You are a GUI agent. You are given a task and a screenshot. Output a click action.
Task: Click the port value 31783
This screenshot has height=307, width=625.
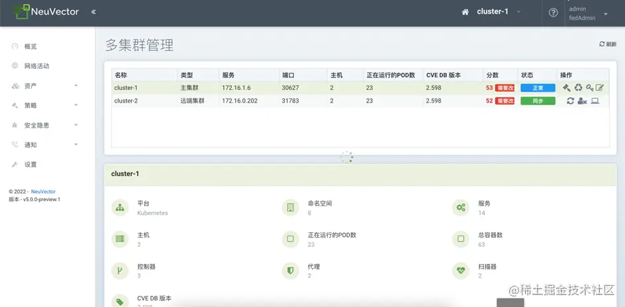point(290,101)
